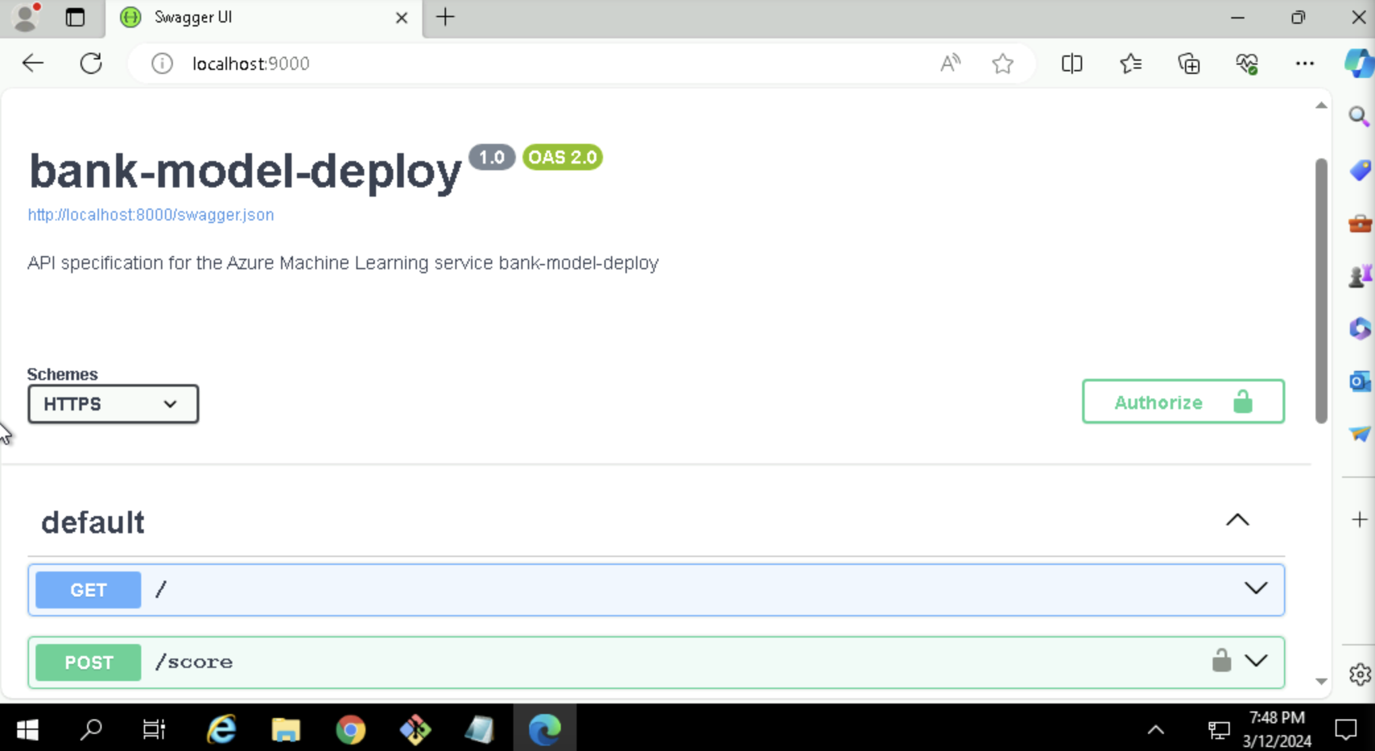Open the HTTPS Schemes dropdown
This screenshot has width=1375, height=751.
point(113,404)
